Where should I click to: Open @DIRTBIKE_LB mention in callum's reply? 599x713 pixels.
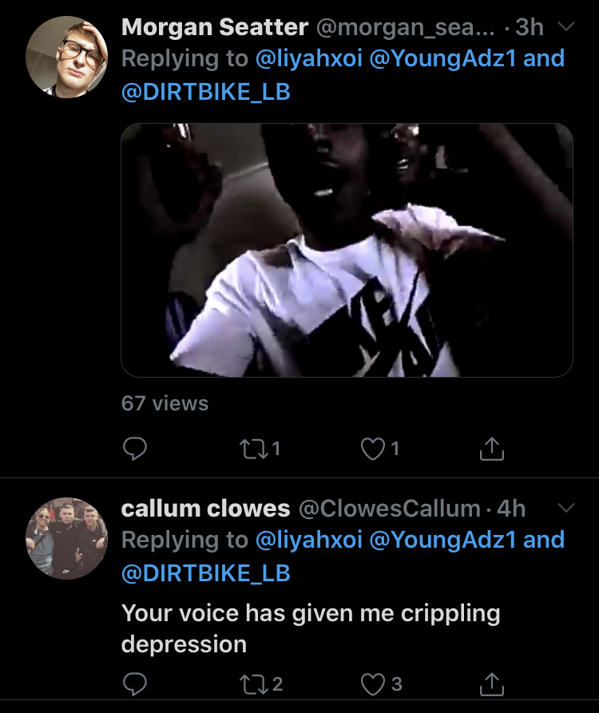206,572
